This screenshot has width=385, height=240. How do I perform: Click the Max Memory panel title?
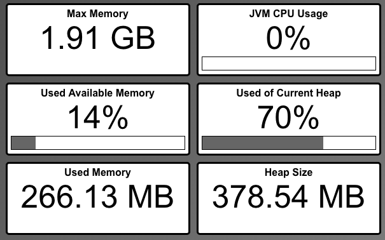[97, 14]
